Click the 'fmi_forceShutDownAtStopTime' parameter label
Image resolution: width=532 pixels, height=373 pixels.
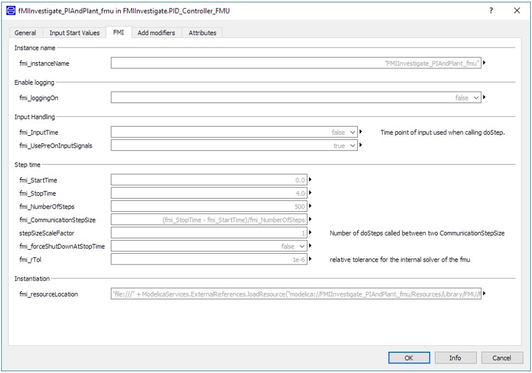coord(62,246)
